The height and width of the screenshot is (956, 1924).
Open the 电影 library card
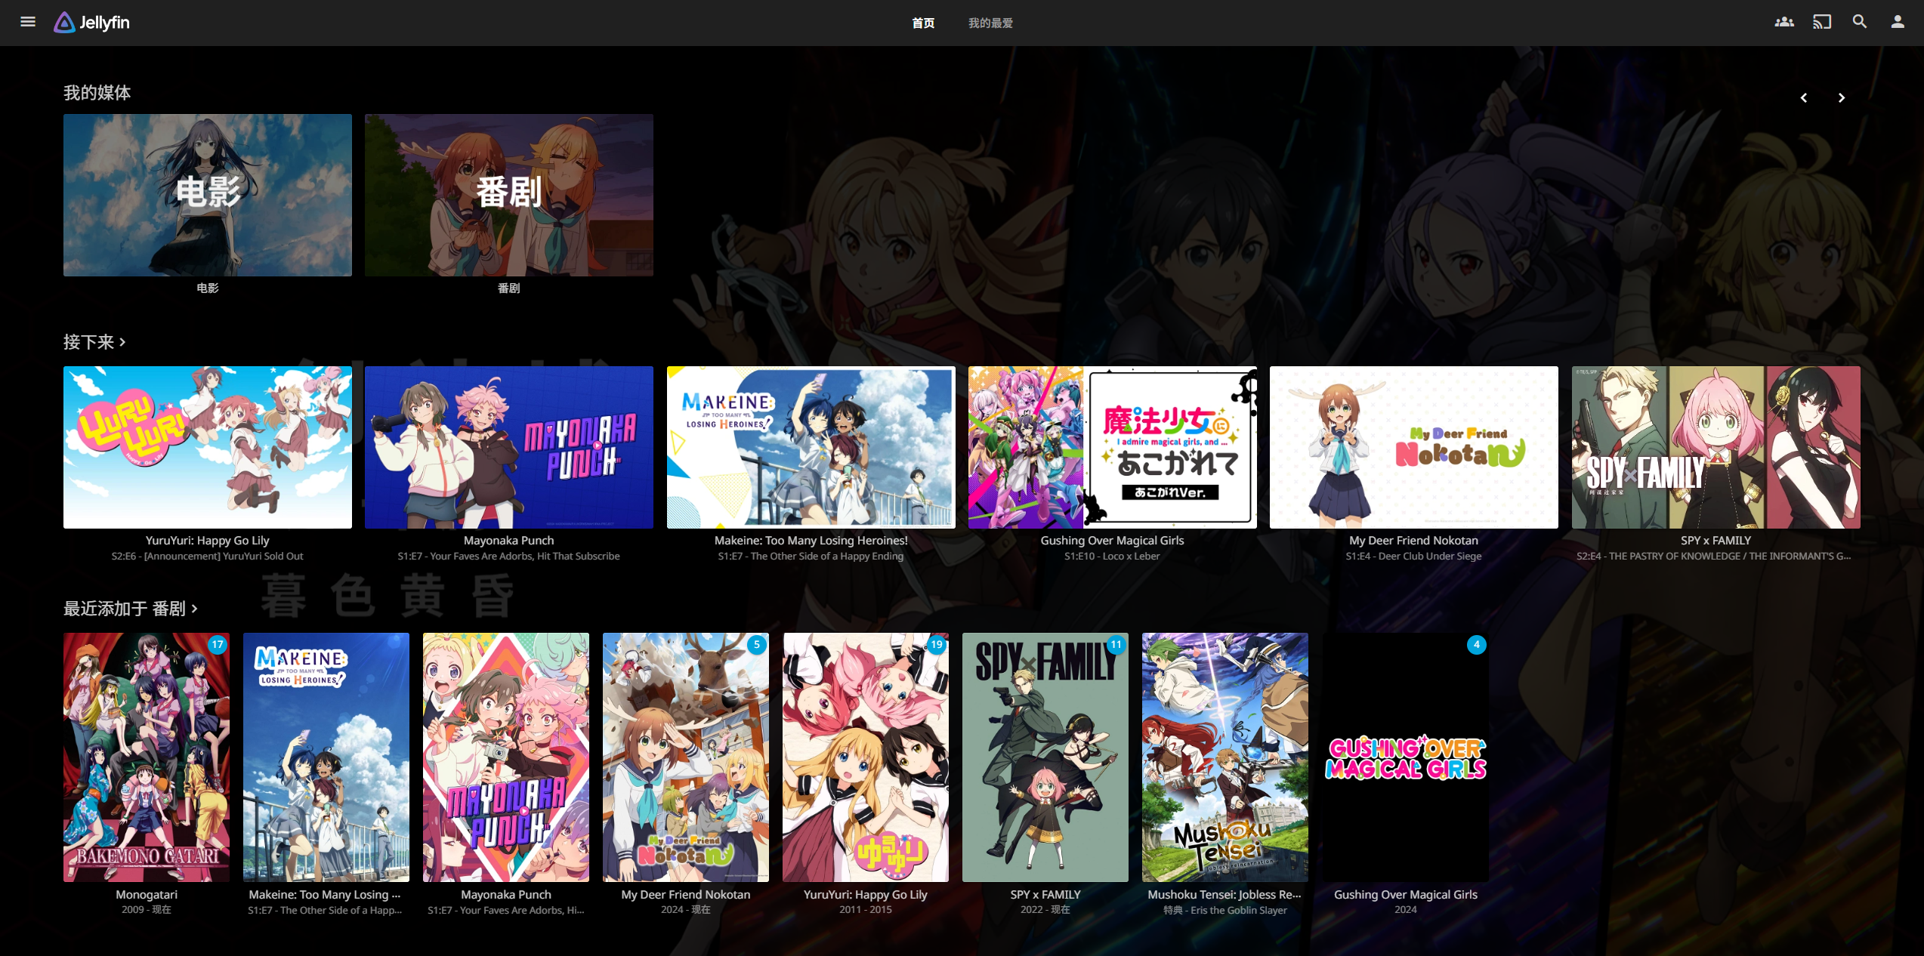[208, 195]
